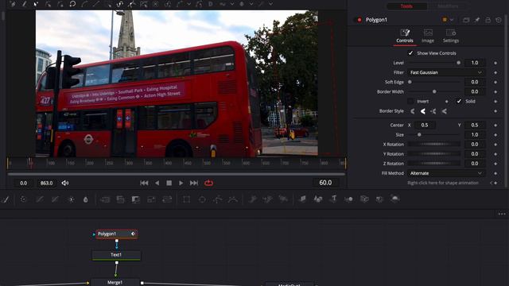509x286 pixels.
Task: Click the inspector versions icon next to the pin
Action: (x=466, y=20)
